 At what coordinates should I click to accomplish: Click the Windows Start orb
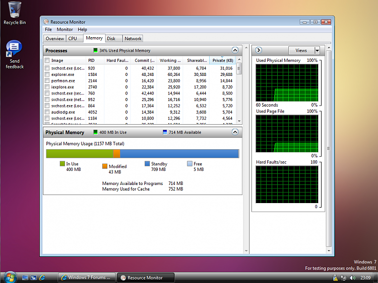point(10,277)
